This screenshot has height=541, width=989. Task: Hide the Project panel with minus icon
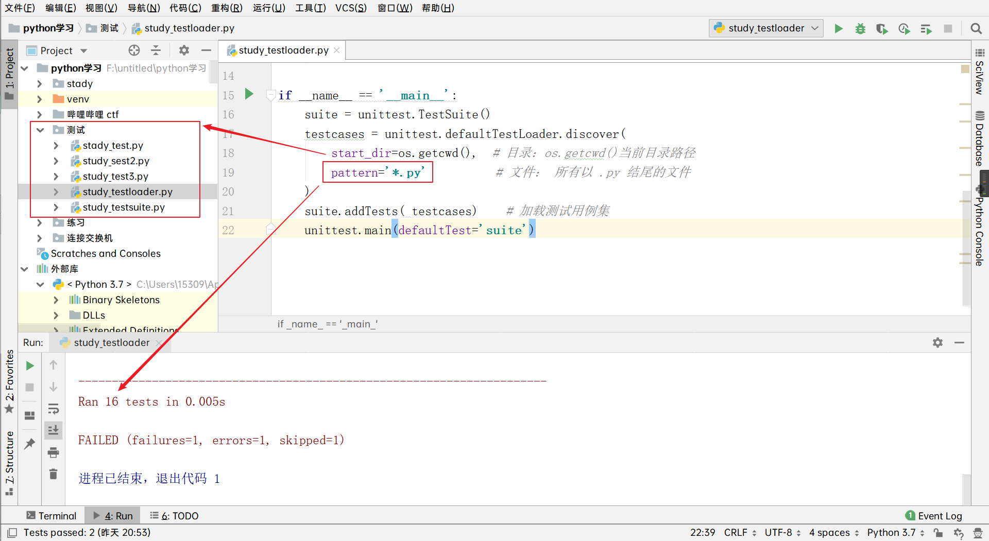point(206,50)
